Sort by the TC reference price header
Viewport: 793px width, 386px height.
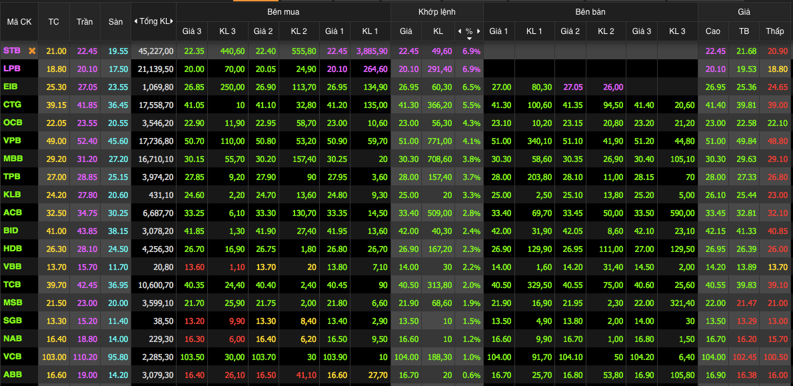(x=53, y=21)
